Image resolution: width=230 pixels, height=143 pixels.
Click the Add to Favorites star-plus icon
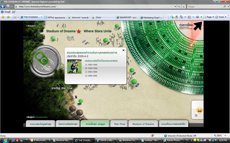point(8,17)
